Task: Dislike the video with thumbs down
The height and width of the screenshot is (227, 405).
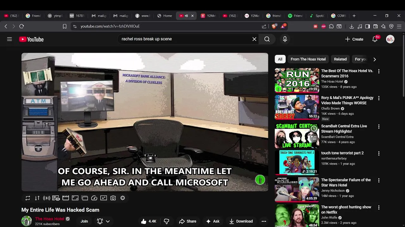Action: coord(166,221)
